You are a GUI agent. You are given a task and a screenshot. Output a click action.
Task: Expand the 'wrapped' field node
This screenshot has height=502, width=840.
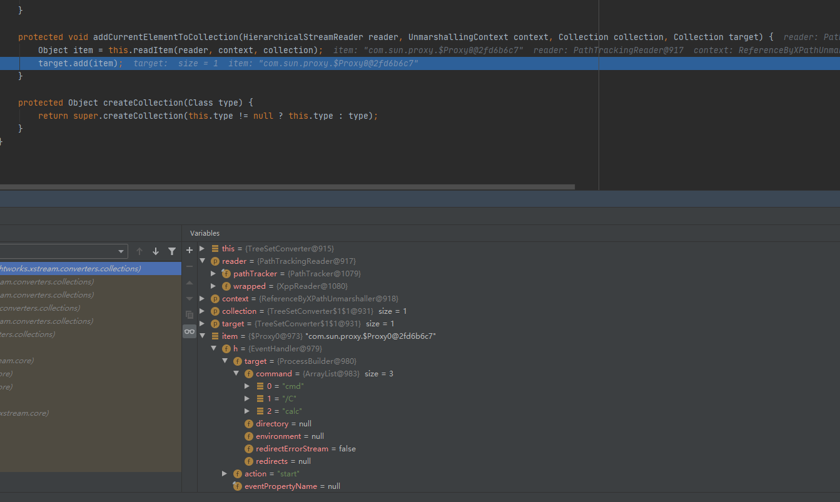[213, 286]
